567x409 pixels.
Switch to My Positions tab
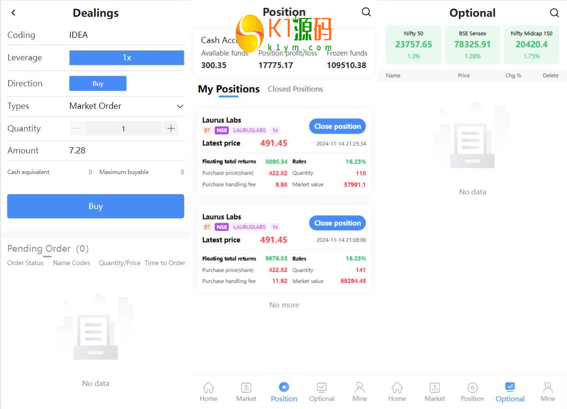click(x=228, y=89)
